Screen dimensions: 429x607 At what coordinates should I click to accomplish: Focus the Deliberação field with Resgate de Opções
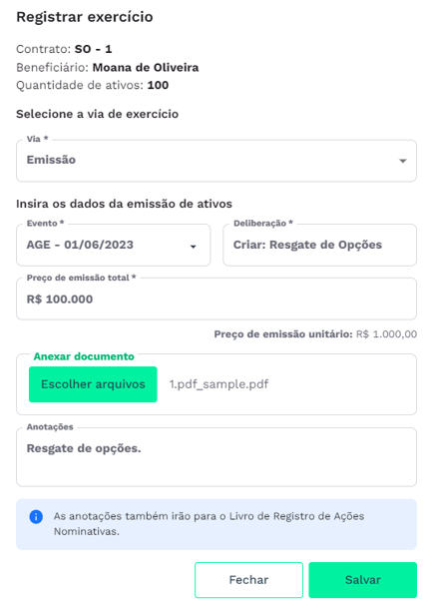click(x=319, y=245)
